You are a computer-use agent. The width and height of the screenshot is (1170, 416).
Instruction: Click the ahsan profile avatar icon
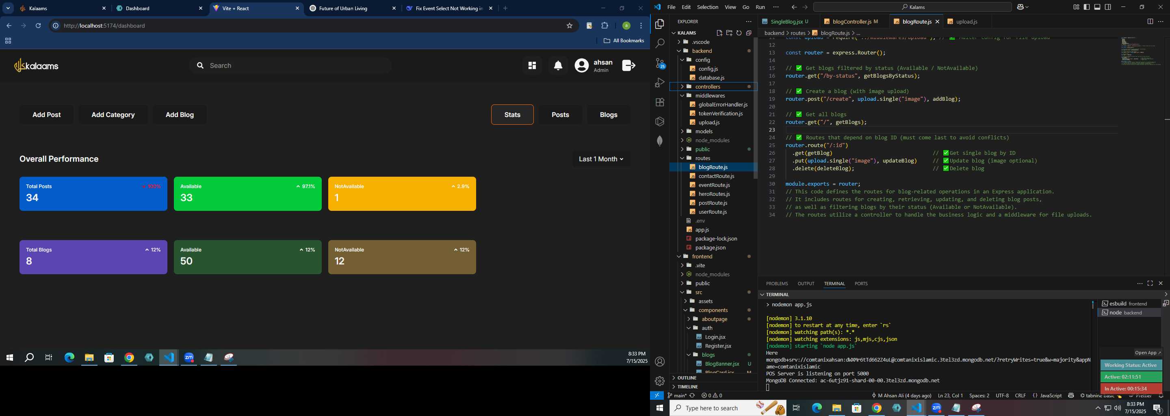click(x=581, y=65)
